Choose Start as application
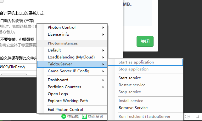Image resolution: width=202 pixels, height=121 pixels. point(145,62)
